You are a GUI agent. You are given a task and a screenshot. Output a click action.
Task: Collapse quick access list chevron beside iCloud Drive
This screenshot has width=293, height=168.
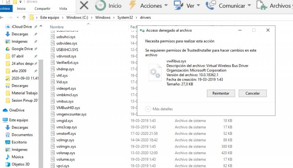coord(41,26)
